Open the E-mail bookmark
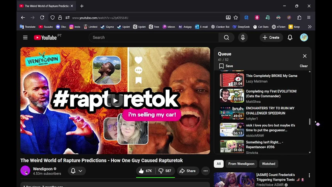This screenshot has width=332, height=187. 201,27
